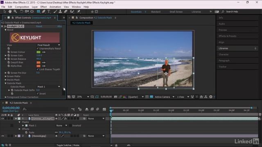Hide the Greenscreen layer eye icon
Screen dimensions: 262x147
coord(2,119)
